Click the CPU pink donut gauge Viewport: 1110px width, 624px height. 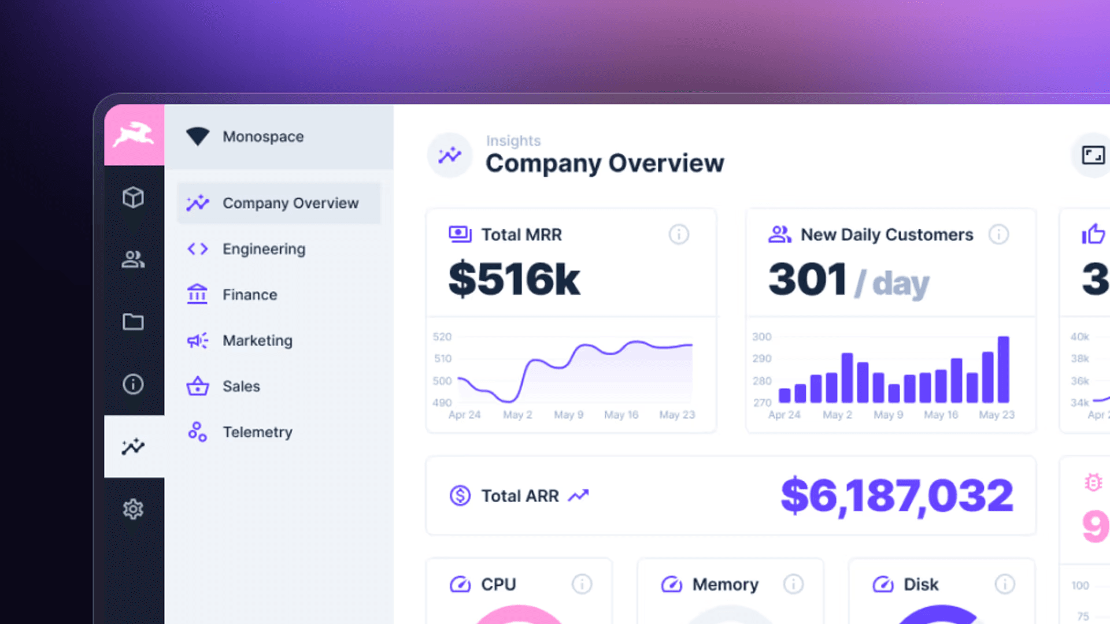pyautogui.click(x=519, y=614)
